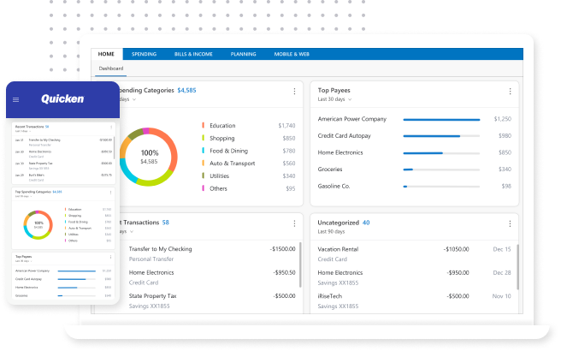The width and height of the screenshot is (561, 351).
Task: Click the 58 count beside desktop Transactions
Action: point(166,223)
